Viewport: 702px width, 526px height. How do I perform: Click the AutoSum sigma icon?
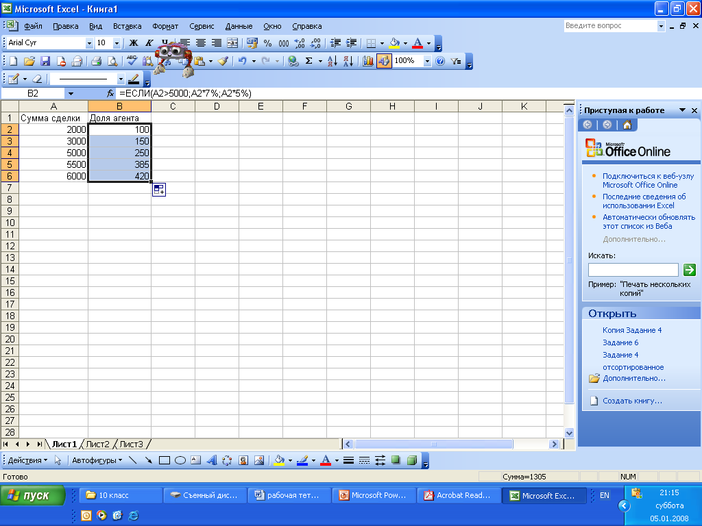pos(309,61)
